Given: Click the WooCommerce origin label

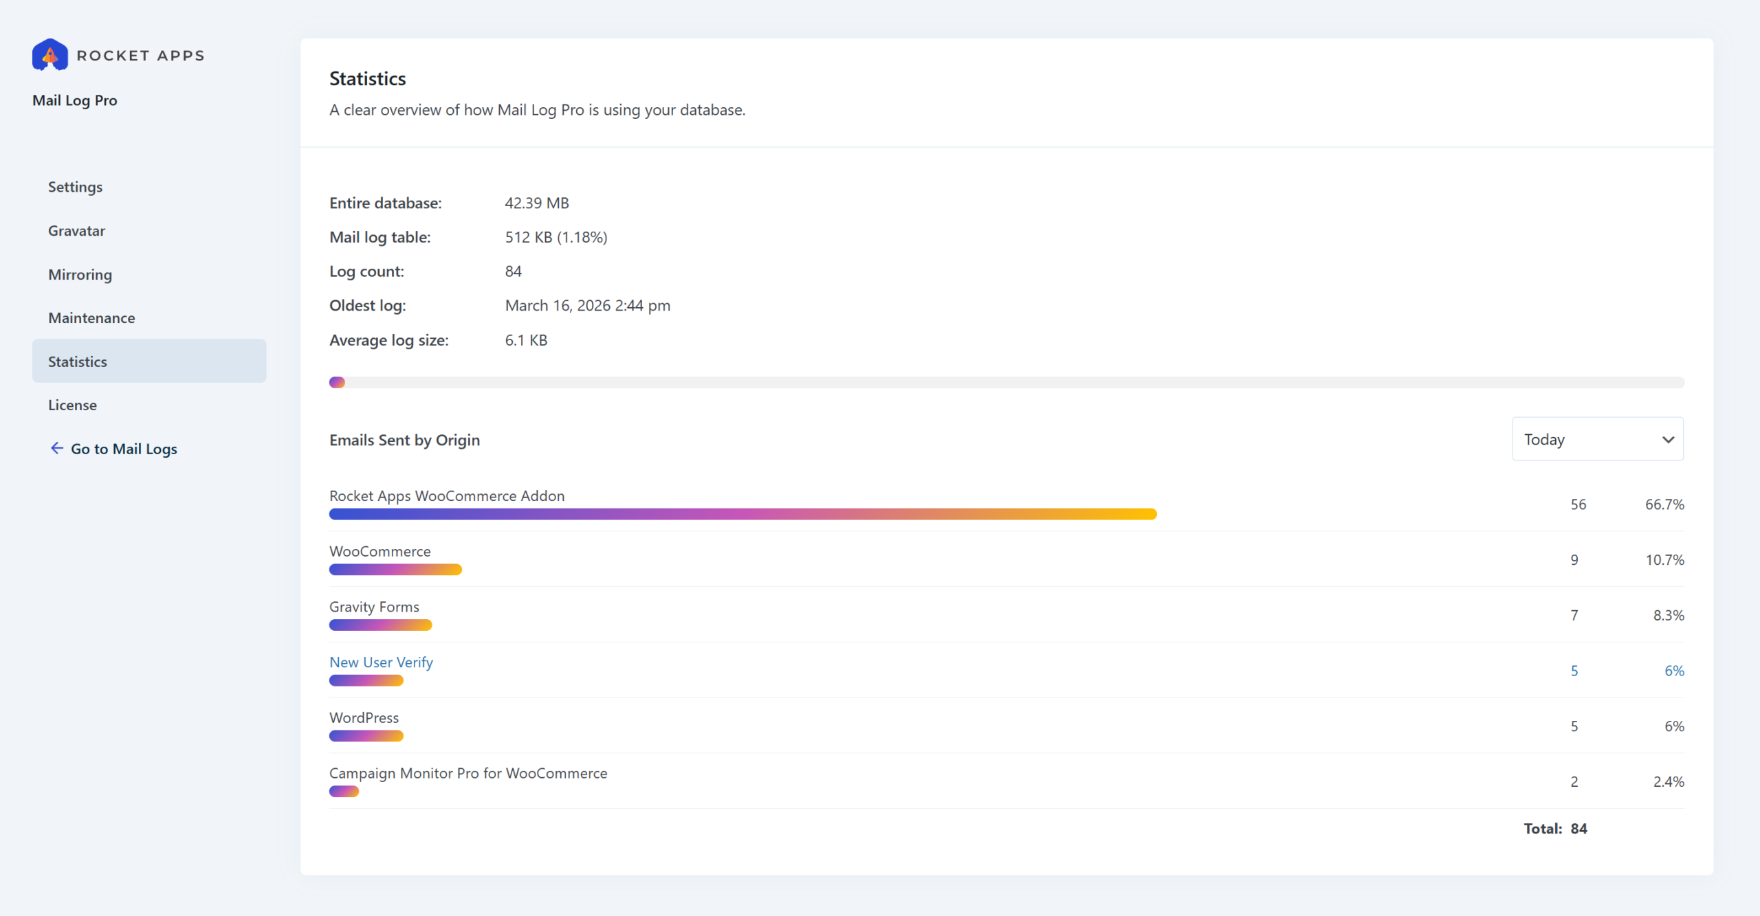Looking at the screenshot, I should (380, 551).
